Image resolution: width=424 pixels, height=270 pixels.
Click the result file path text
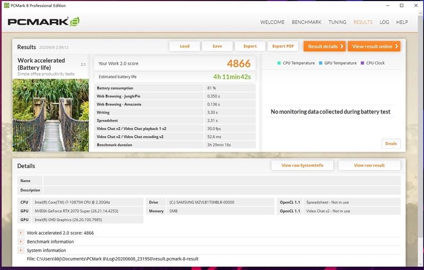pos(112,259)
